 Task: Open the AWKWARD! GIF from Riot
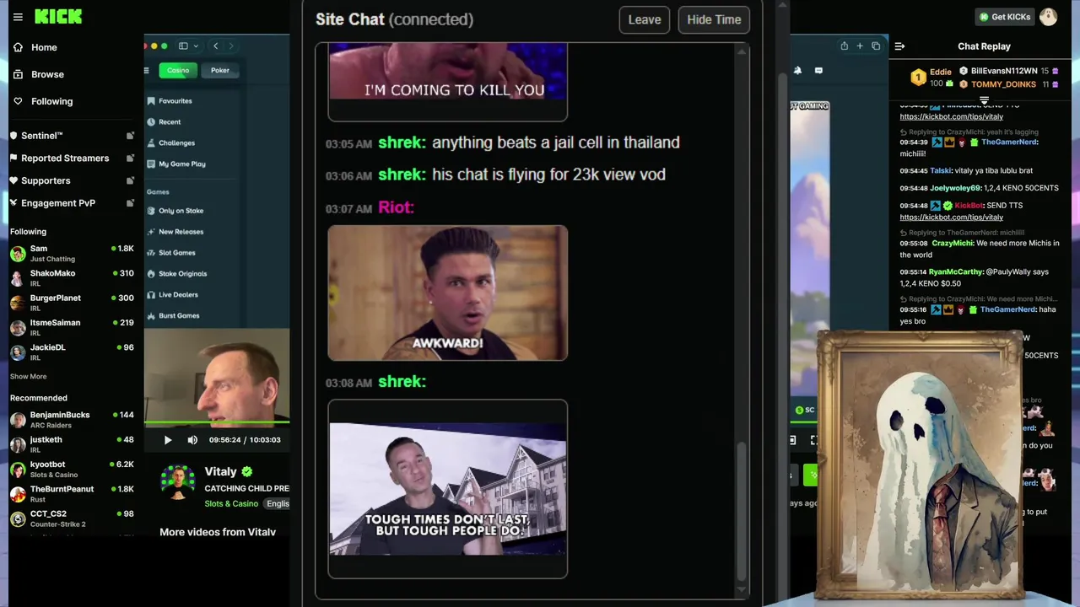point(447,293)
